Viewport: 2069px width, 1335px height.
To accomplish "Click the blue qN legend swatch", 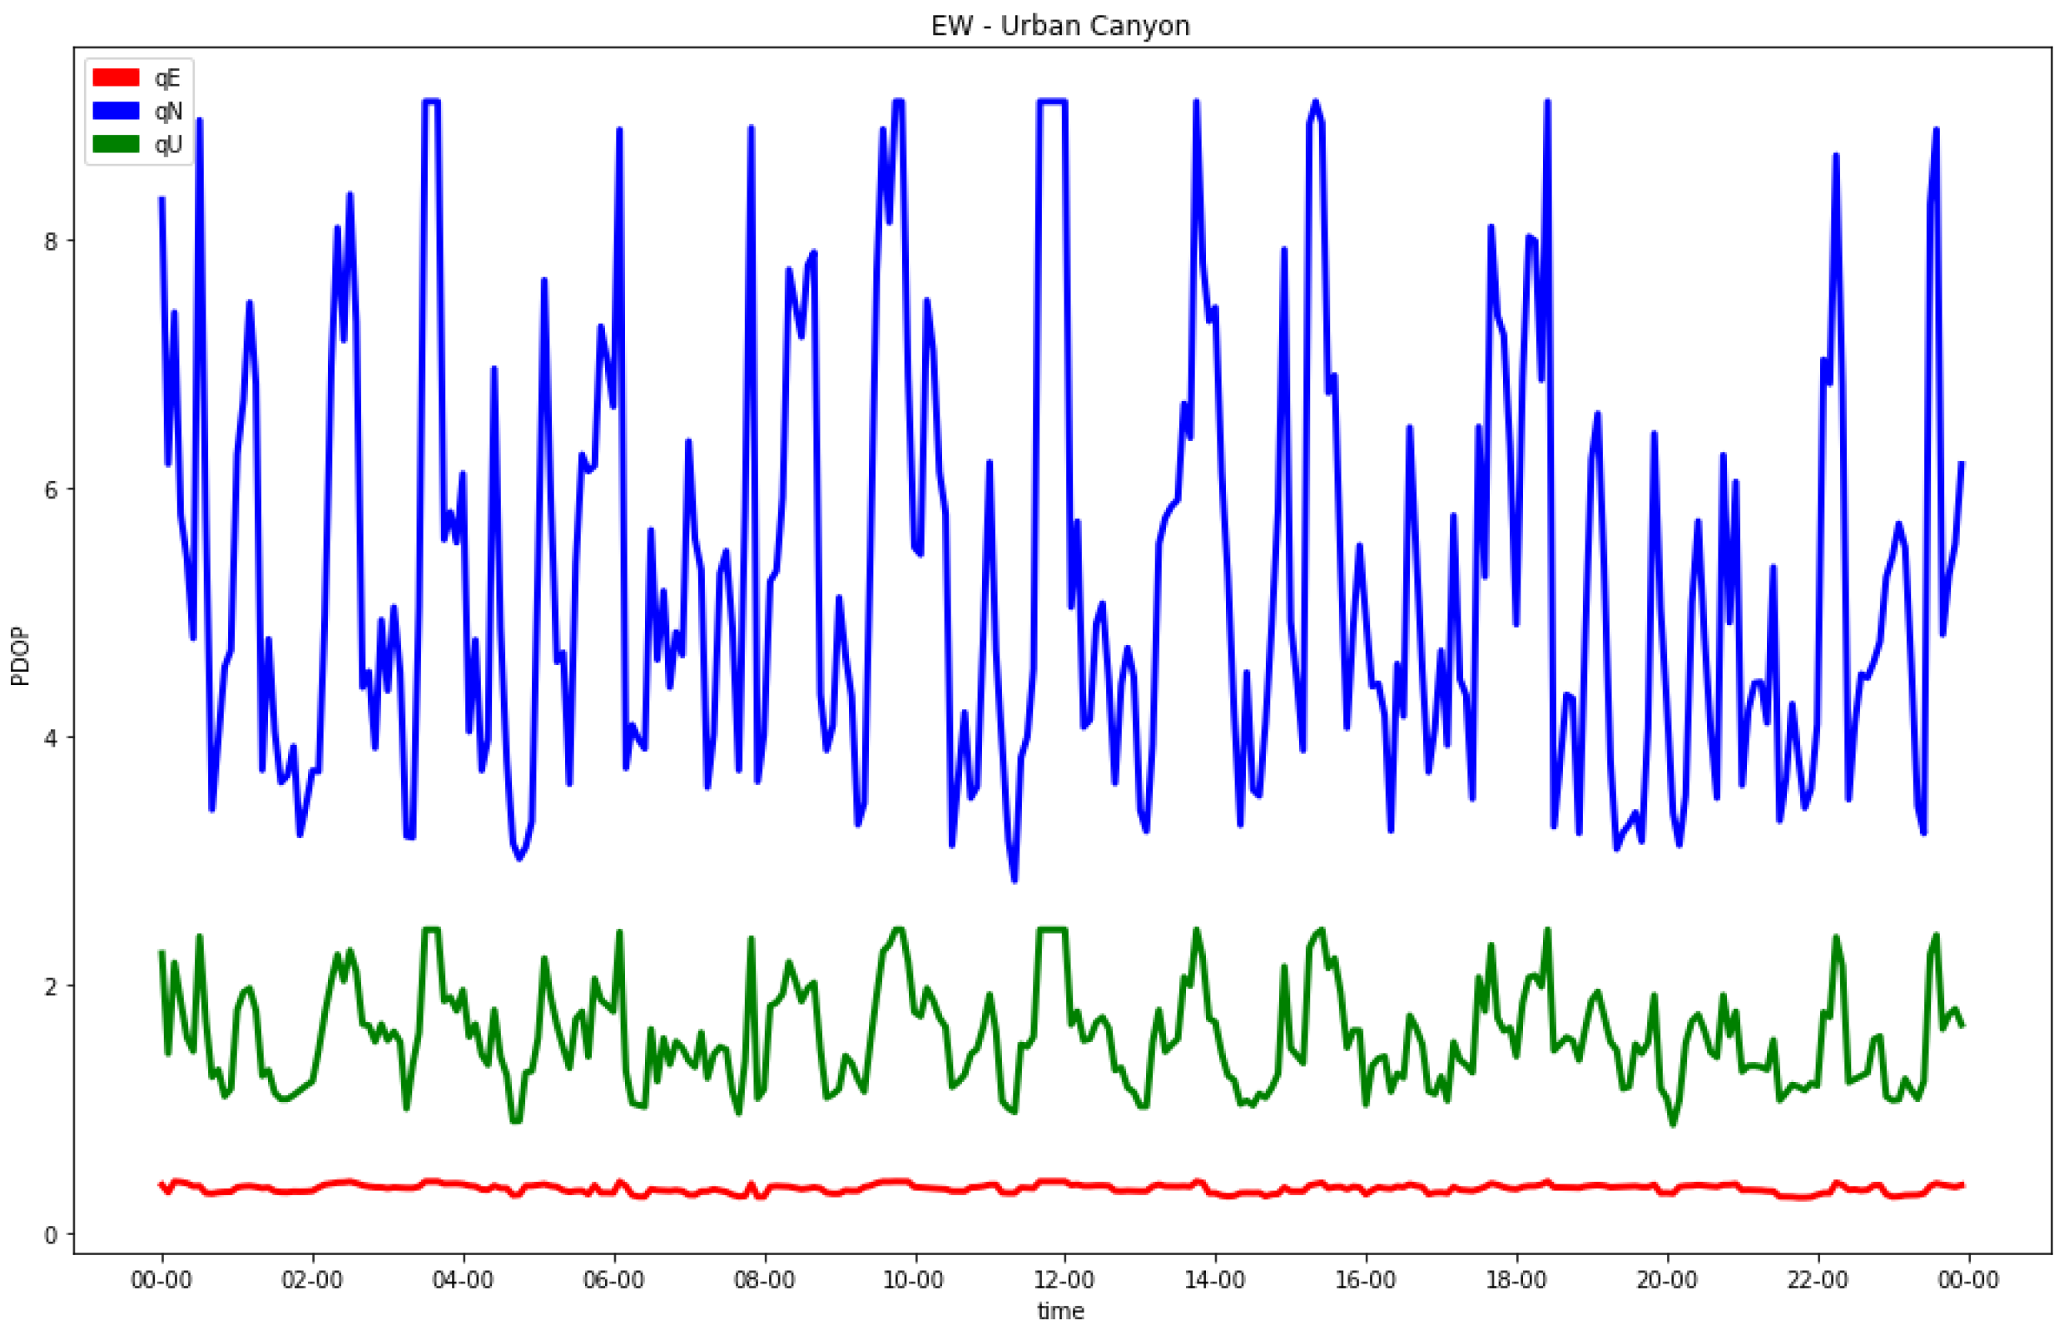I will pos(116,111).
